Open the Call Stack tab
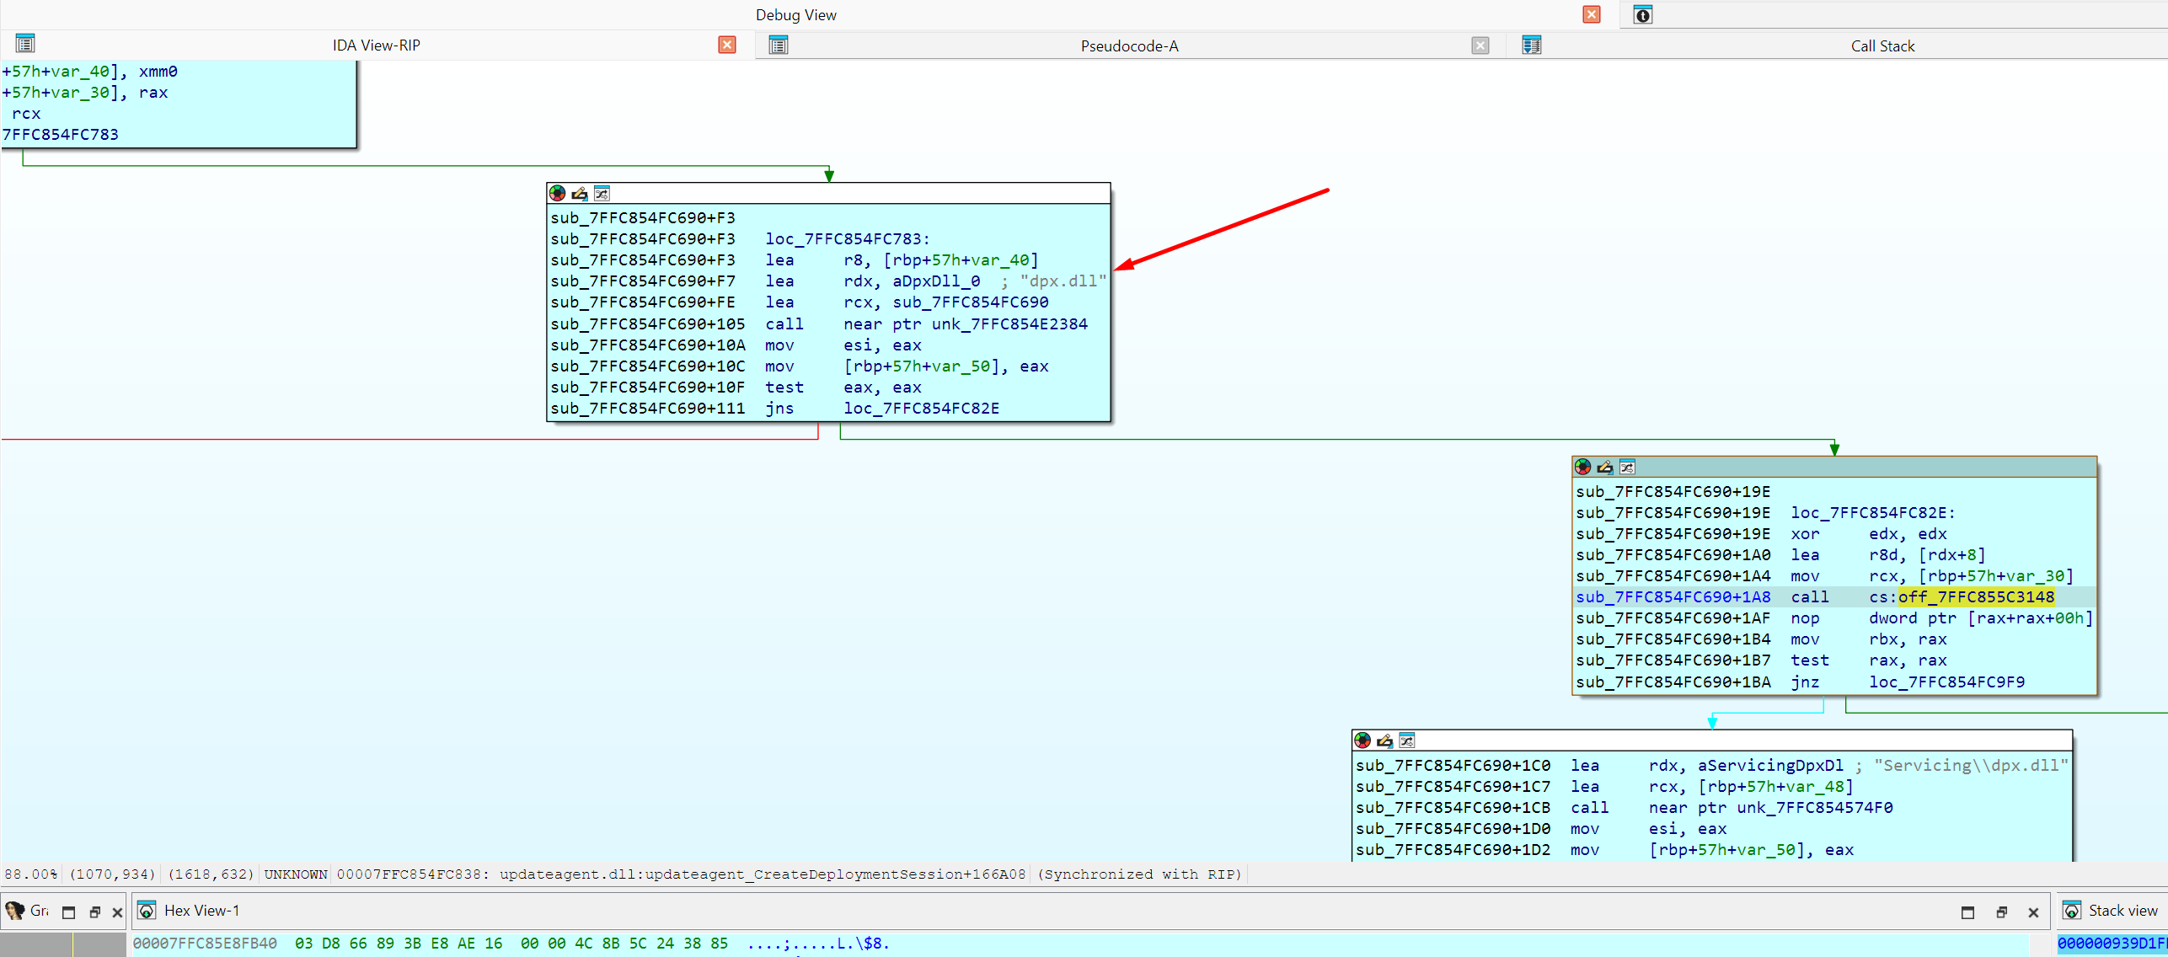The width and height of the screenshot is (2168, 957). 1882,46
